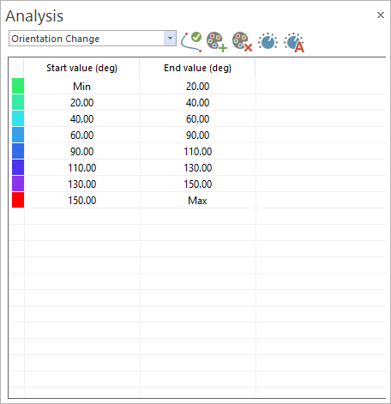Delete the color range palette
The image size is (391, 404).
[x=242, y=42]
